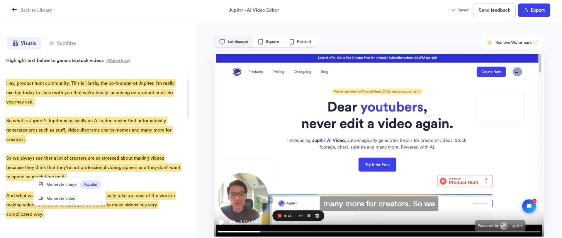The width and height of the screenshot is (562, 238).
Task: Click the Jupitrr logo in video navbar
Action: coord(237,72)
